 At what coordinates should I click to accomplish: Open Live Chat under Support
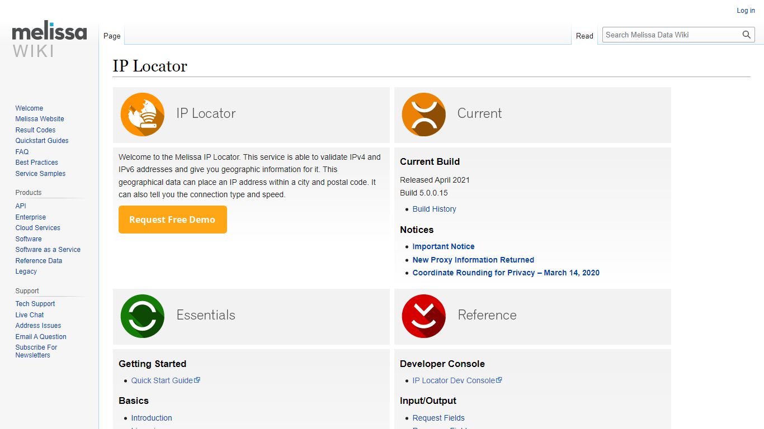pos(30,315)
